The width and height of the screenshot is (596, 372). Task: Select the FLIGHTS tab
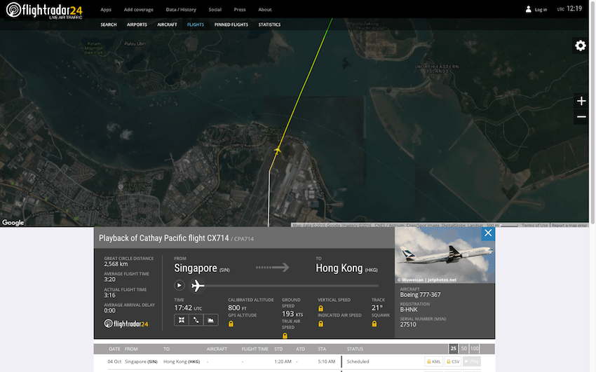196,25
